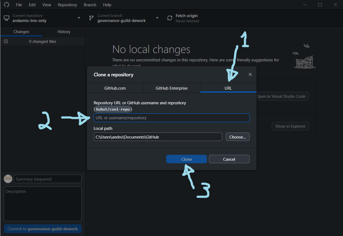Image resolution: width=343 pixels, height=236 pixels.
Task: Close the Clone a repository dialog
Action: point(250,74)
